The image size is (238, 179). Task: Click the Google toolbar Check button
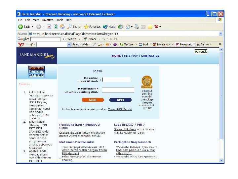coord(90,39)
